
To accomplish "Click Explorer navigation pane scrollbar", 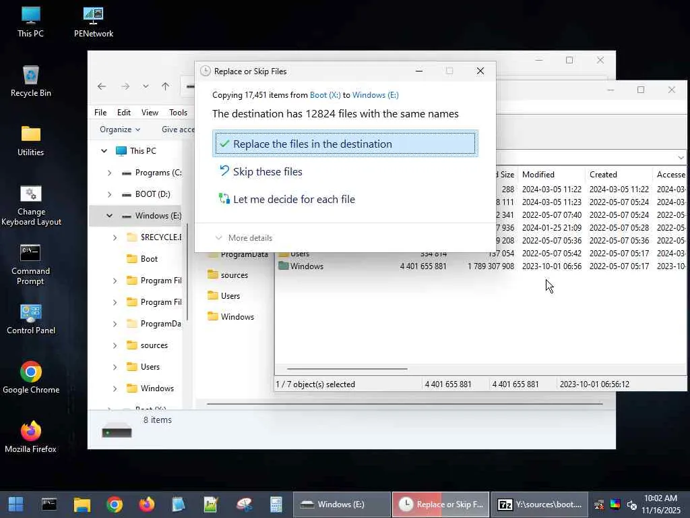I will 187,272.
